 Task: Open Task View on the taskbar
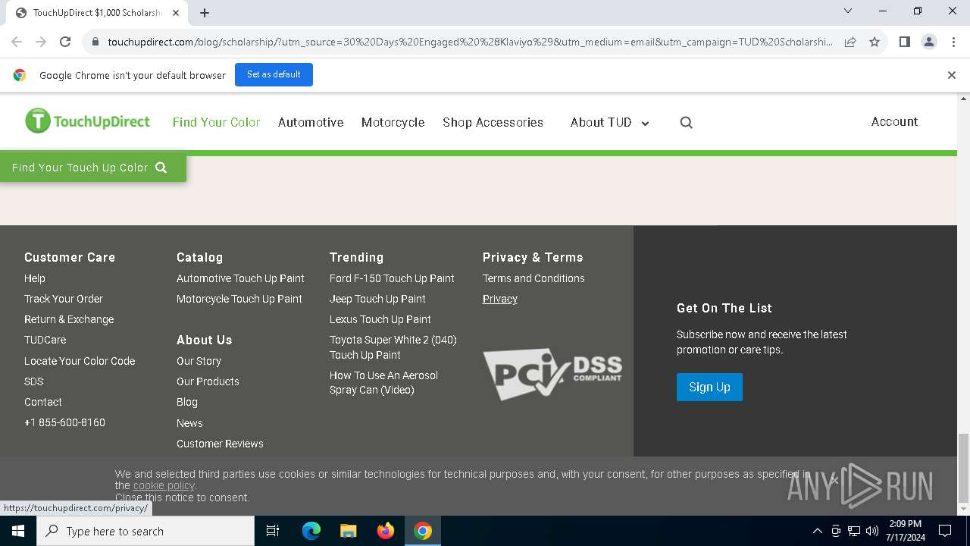(x=273, y=531)
